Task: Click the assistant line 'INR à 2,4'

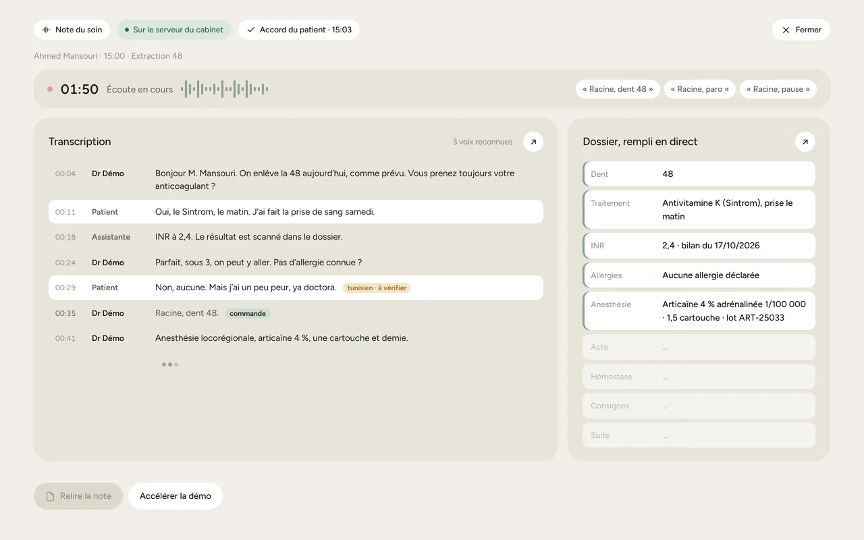Action: pyautogui.click(x=296, y=237)
